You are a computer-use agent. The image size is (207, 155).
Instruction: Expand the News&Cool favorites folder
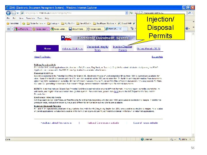(x=84, y=23)
